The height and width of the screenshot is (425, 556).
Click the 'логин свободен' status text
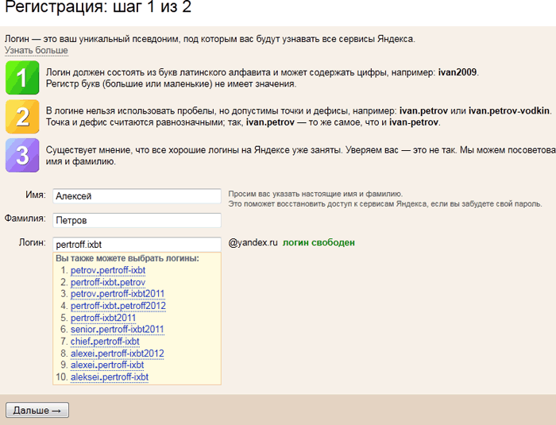pos(319,242)
